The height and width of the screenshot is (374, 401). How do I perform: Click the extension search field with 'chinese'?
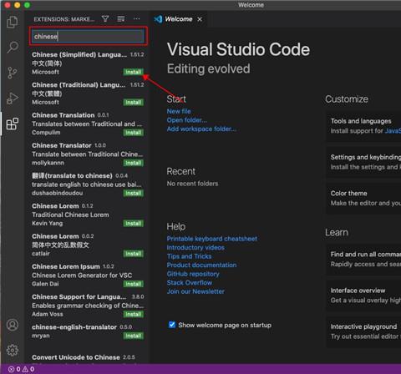click(88, 37)
